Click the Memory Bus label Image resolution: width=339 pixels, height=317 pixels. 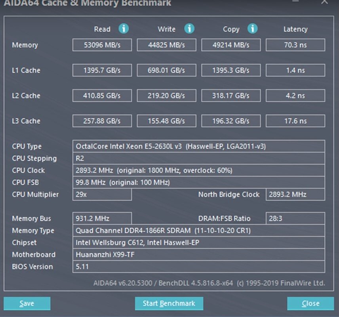point(31,219)
